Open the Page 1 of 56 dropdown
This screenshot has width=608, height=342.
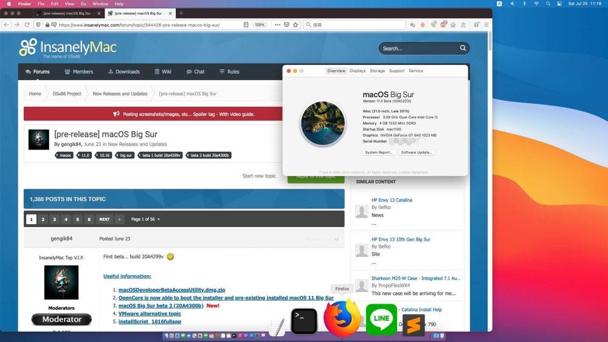[x=145, y=219]
